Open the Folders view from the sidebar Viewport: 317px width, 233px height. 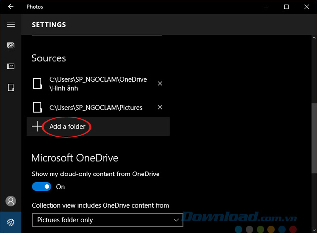[x=11, y=87]
